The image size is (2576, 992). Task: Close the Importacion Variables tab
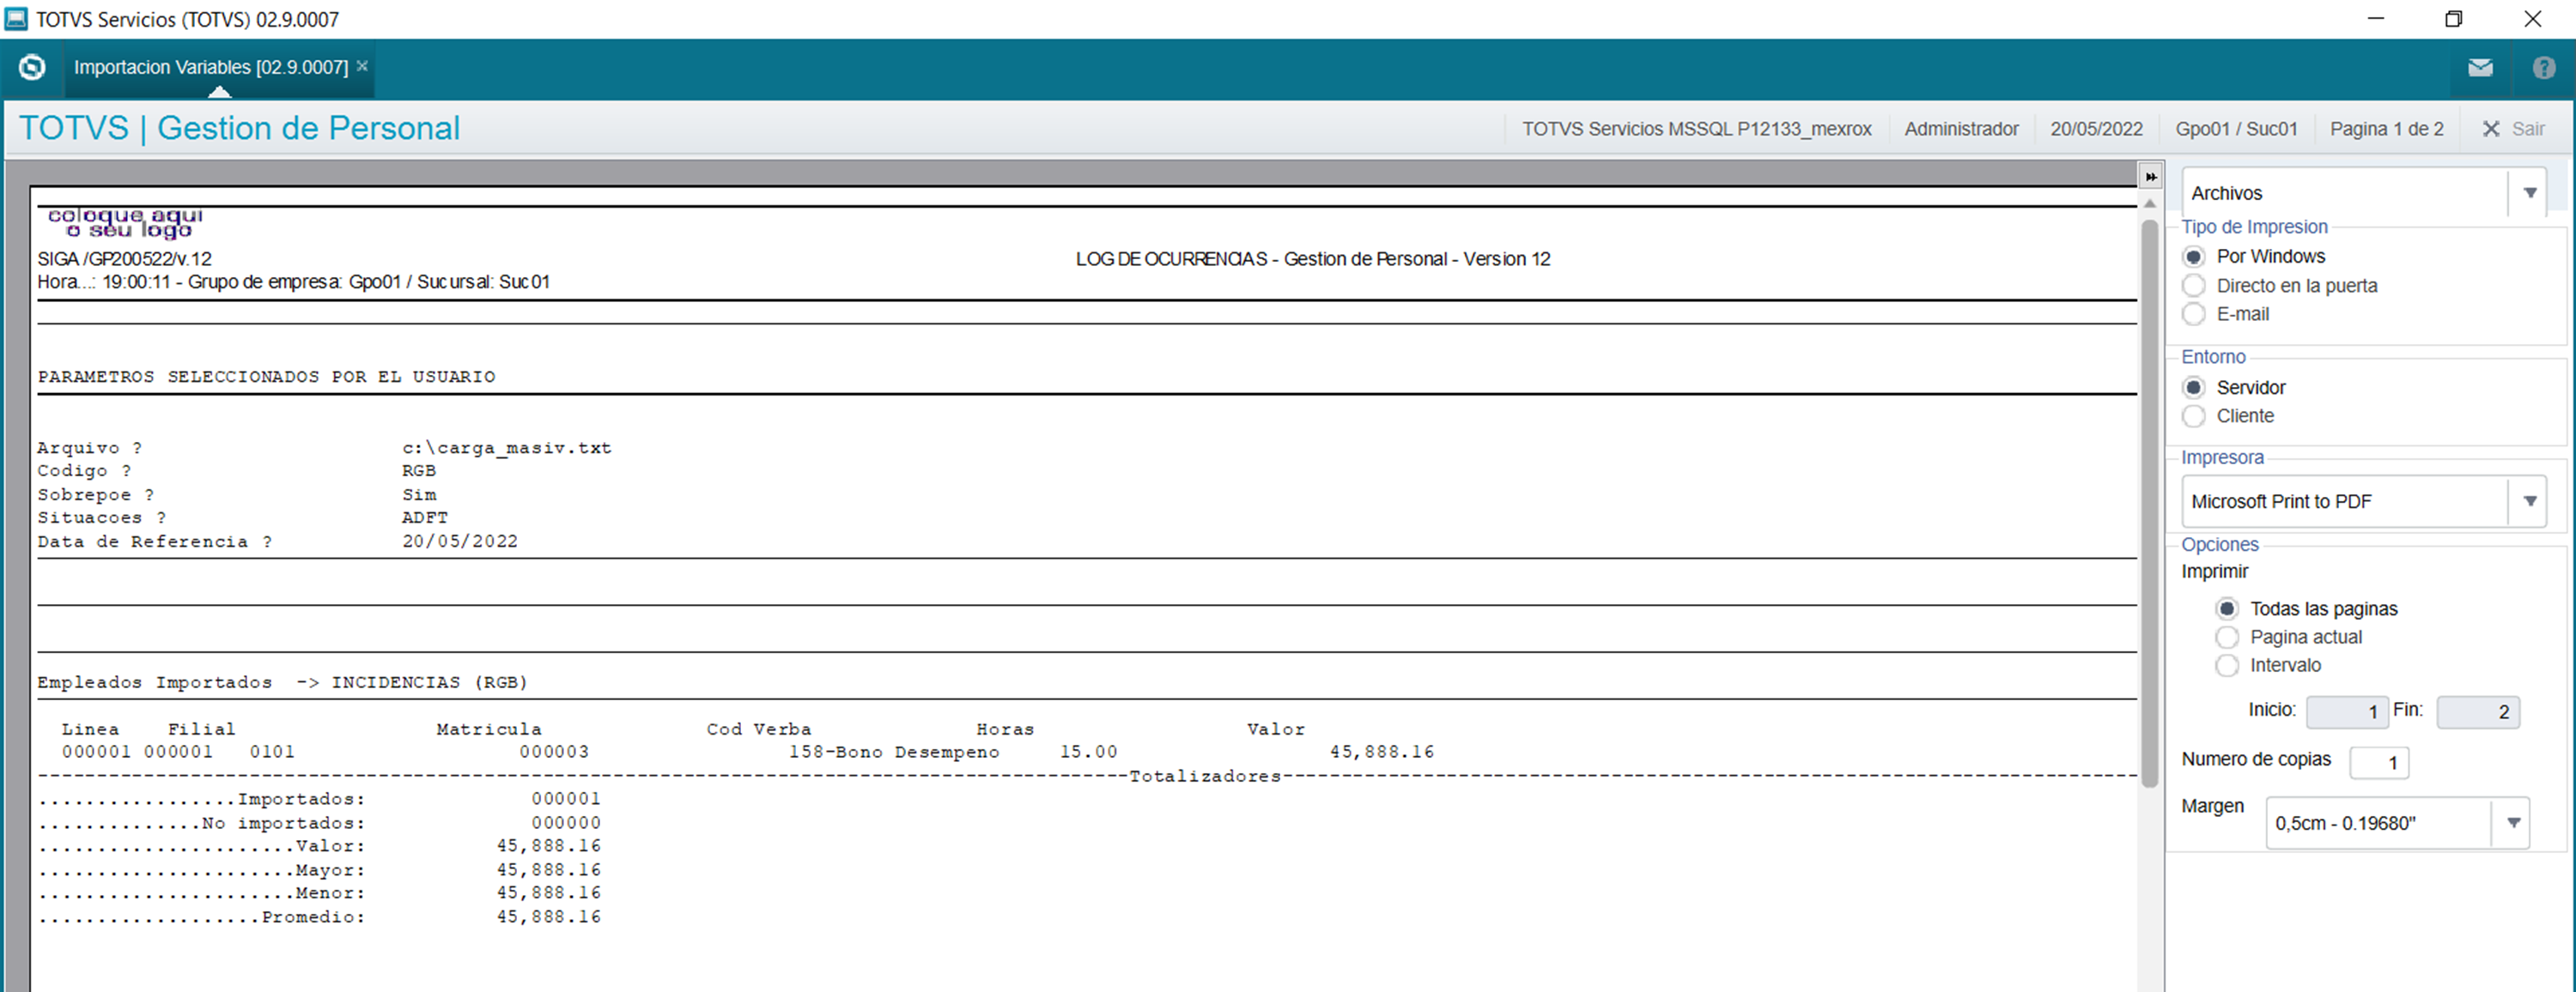[x=362, y=66]
